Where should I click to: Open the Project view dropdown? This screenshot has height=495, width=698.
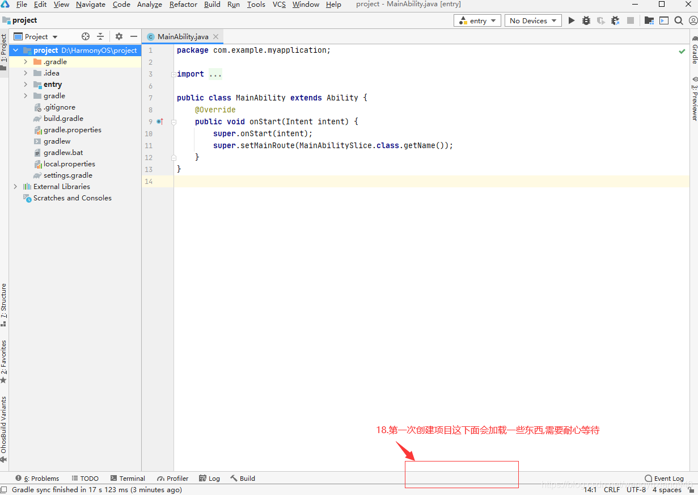(36, 36)
